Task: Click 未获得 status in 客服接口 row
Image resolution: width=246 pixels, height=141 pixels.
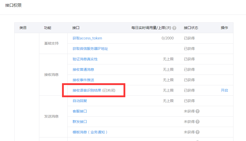Action: pos(189,111)
